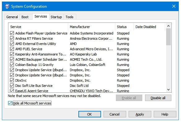Click the Apply button
Screen dimensions: 181x122
(x=140, y=114)
